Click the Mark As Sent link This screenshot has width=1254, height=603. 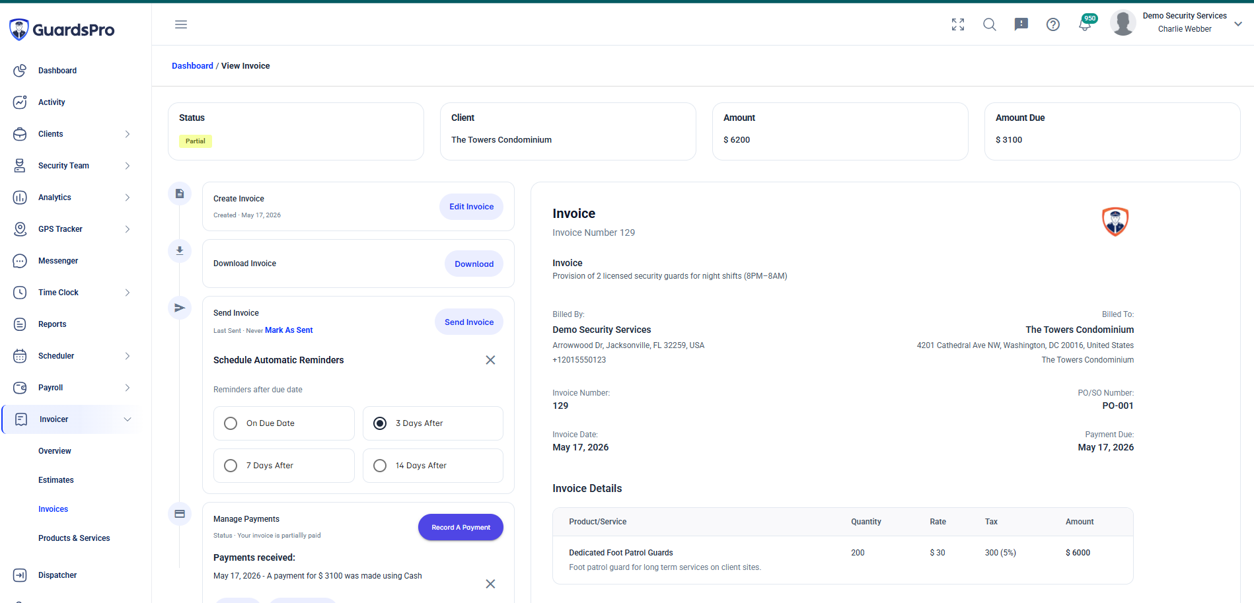coord(289,330)
